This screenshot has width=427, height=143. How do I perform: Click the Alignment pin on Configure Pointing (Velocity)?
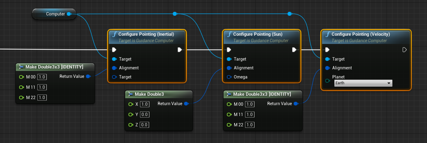327,68
